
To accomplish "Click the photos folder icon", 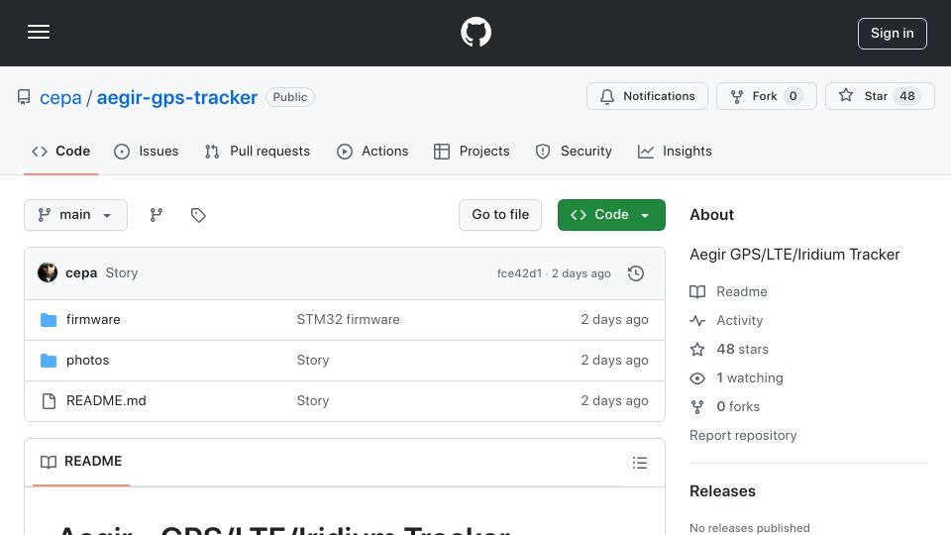I will (49, 361).
